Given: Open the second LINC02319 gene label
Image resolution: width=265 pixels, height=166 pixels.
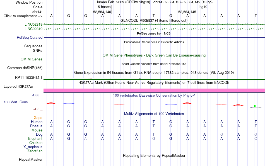Looking at the screenshot, I should (33, 29).
